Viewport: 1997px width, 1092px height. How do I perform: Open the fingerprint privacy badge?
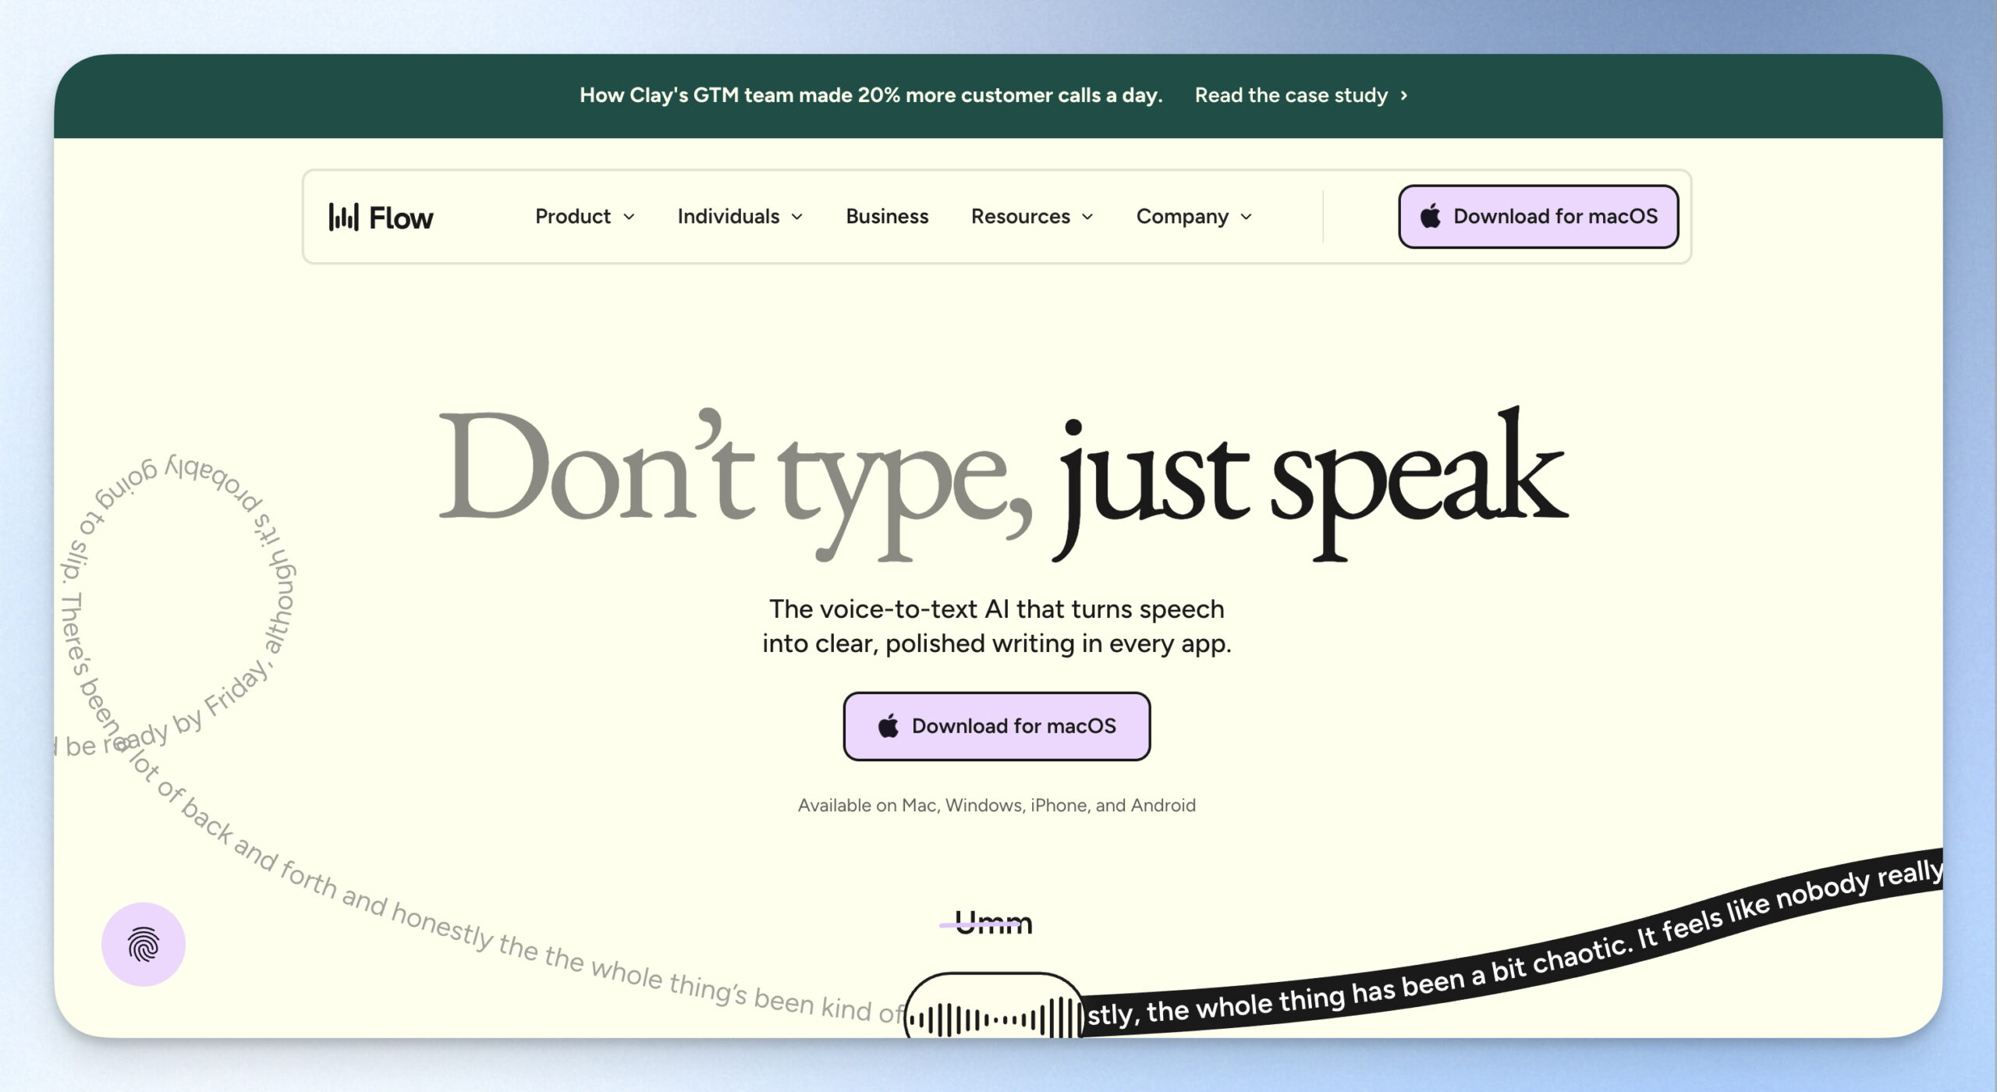[144, 944]
